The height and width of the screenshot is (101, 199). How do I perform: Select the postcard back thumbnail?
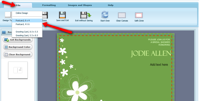coord(18,70)
